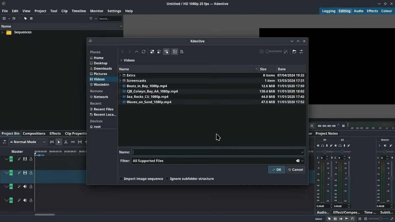Open the Normal Mode dropdown
Image resolution: width=395 pixels, height=222 pixels.
point(28,142)
